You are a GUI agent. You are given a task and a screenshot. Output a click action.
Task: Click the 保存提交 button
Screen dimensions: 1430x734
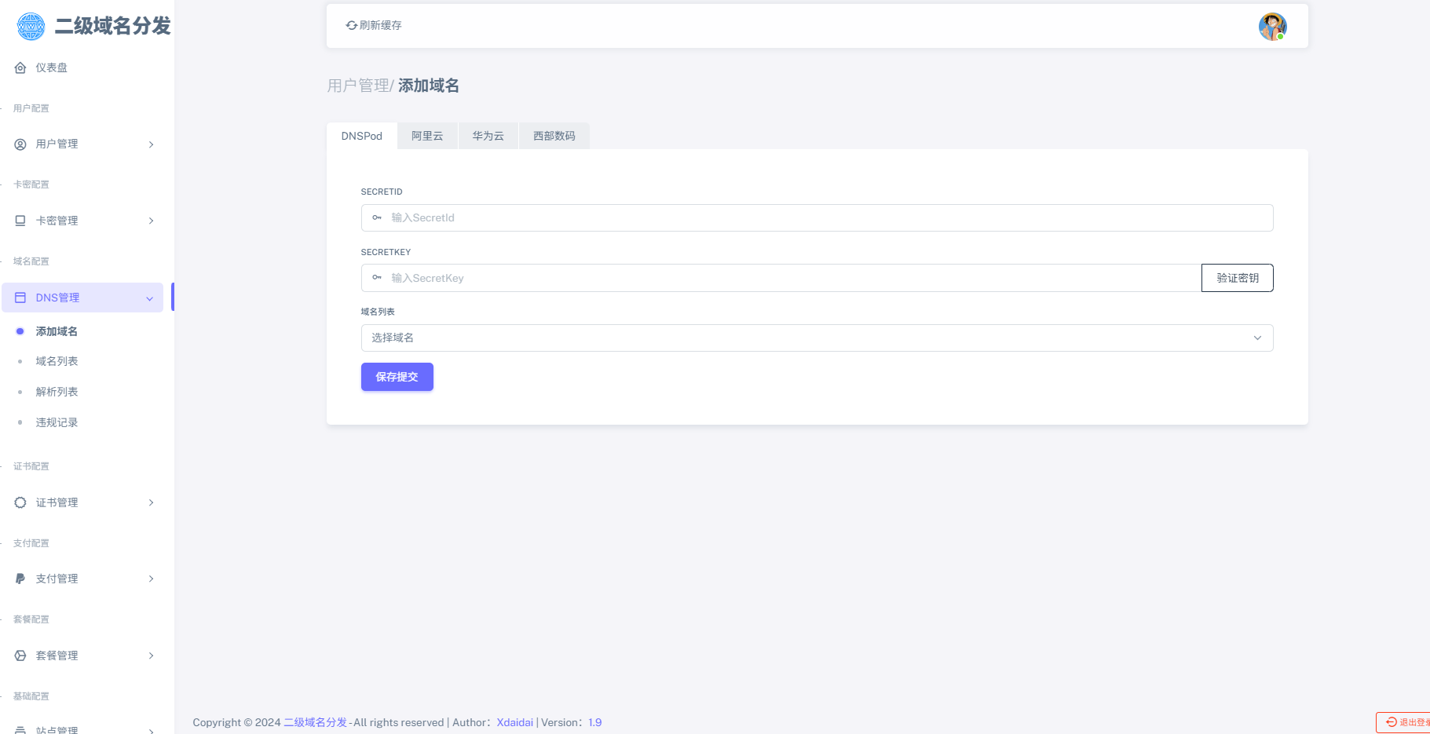point(397,377)
